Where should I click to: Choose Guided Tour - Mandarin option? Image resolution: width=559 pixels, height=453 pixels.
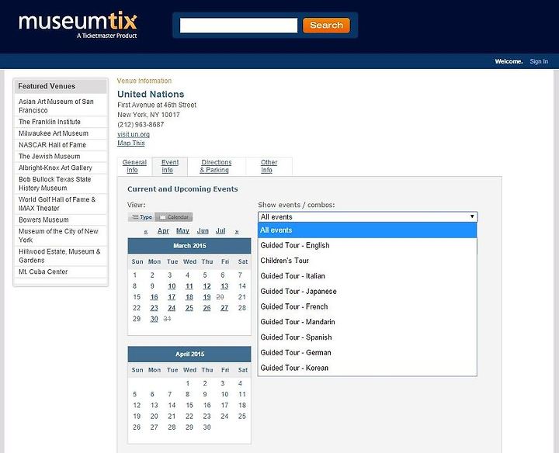pos(367,322)
